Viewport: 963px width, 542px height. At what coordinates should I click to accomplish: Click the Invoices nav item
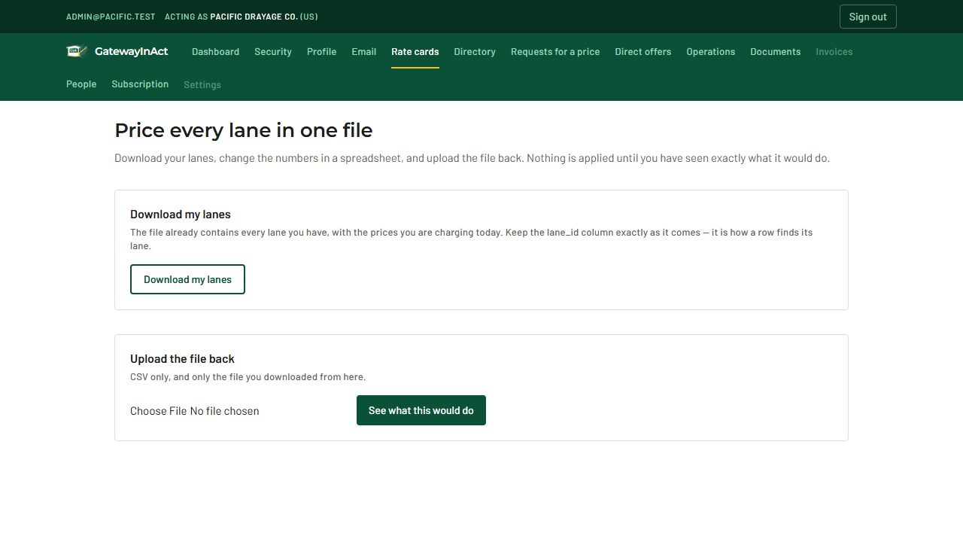coord(834,52)
